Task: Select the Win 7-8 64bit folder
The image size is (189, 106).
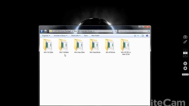Action: [64, 46]
